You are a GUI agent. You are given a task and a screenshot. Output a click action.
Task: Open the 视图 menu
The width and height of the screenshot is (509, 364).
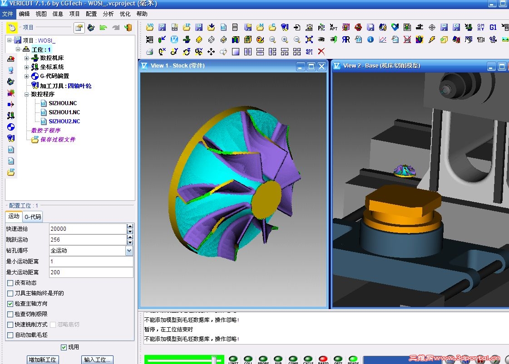pyautogui.click(x=41, y=14)
